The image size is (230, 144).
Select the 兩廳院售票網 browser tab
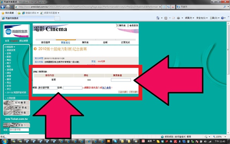pyautogui.click(x=28, y=18)
